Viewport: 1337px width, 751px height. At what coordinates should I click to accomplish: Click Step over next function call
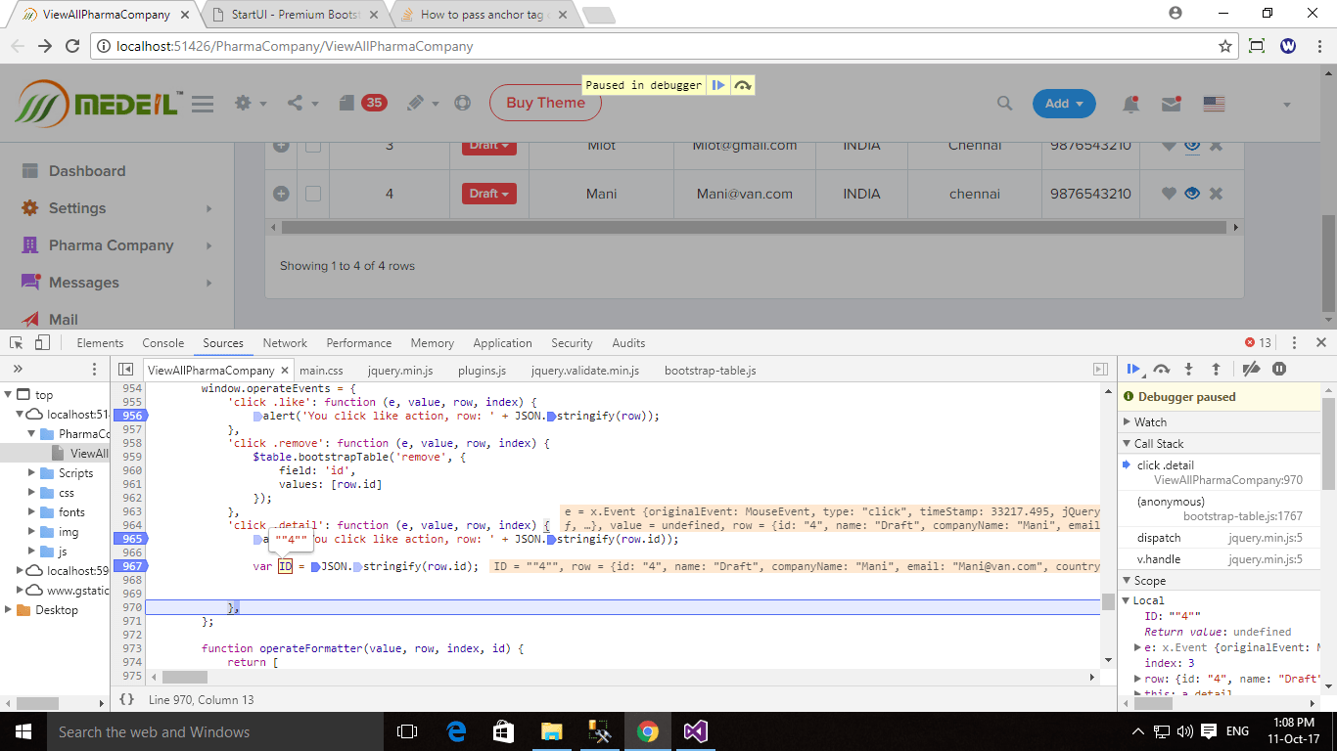[x=1162, y=369]
